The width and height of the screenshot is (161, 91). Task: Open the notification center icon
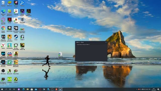pyautogui.click(x=158, y=89)
